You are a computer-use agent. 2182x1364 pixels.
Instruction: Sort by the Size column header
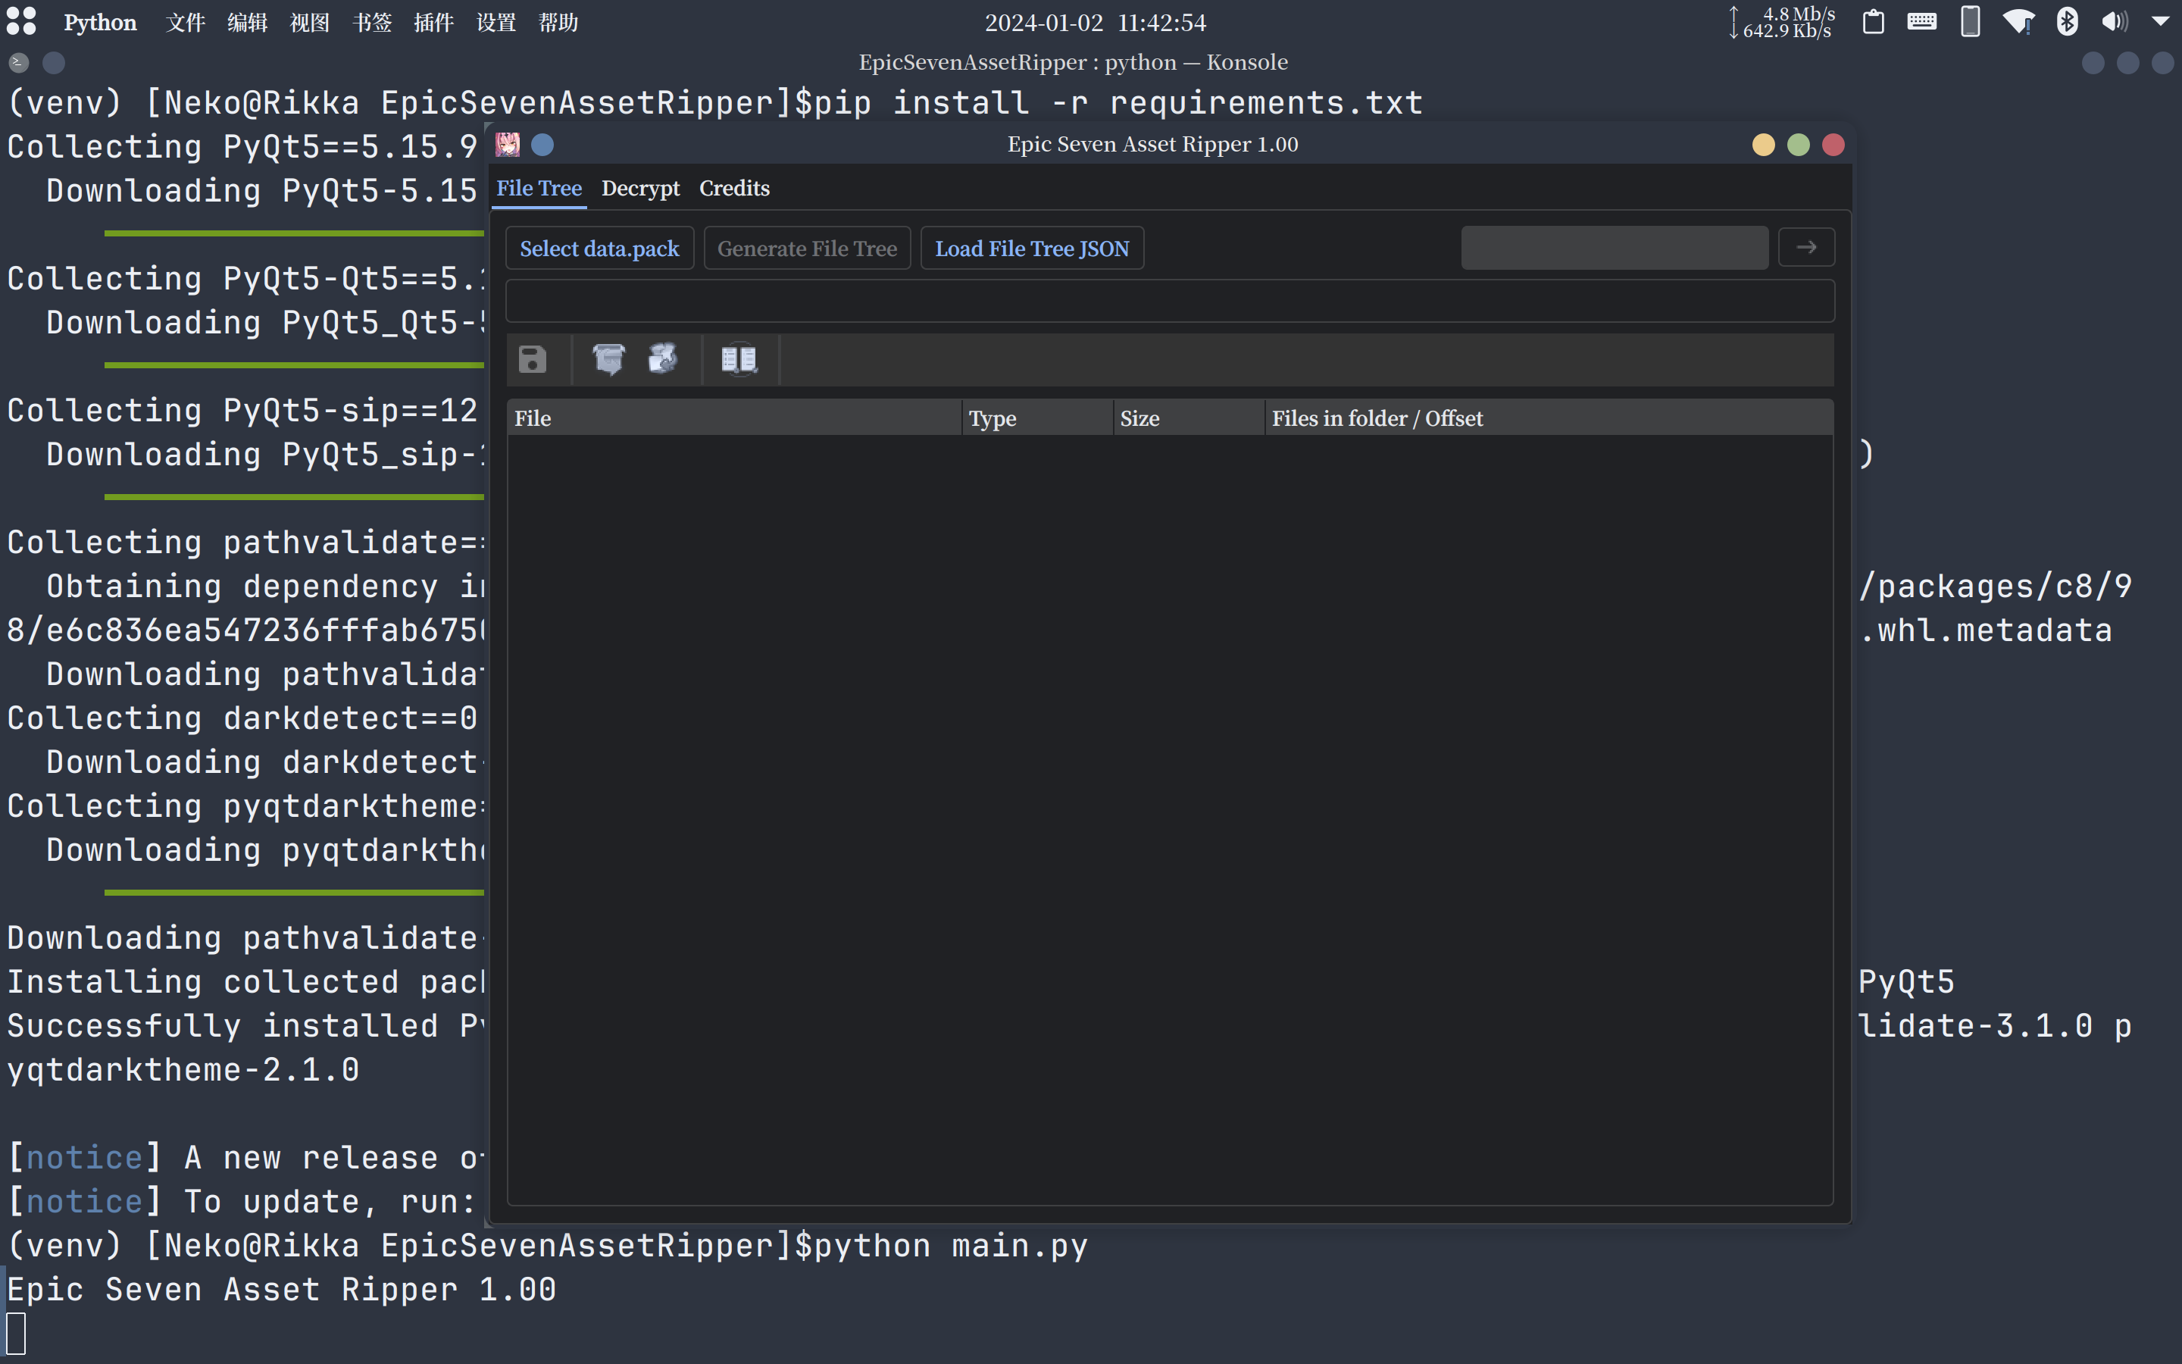(1189, 418)
